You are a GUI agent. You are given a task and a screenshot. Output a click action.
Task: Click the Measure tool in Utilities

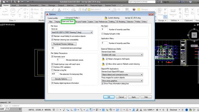click(x=173, y=12)
